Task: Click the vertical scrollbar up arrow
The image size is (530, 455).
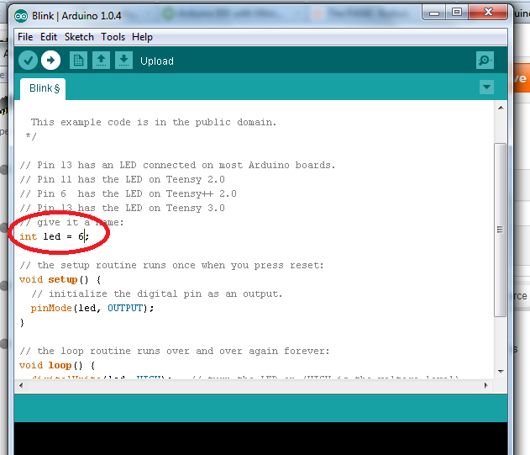Action: point(501,108)
